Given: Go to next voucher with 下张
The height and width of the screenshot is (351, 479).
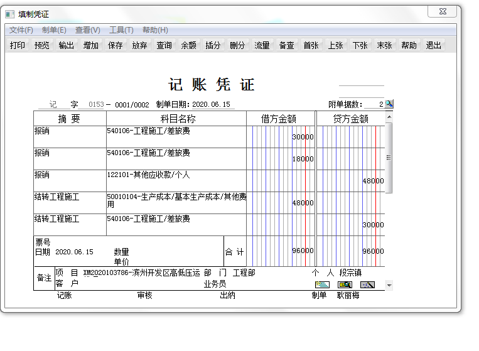Looking at the screenshot, I should pyautogui.click(x=360, y=45).
